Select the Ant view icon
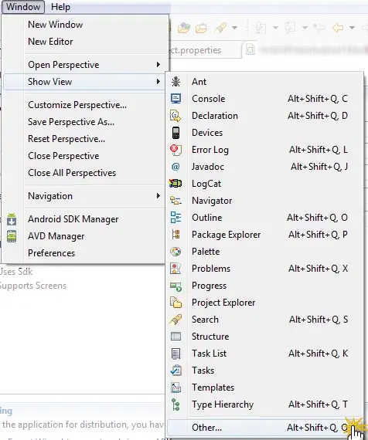Screen dimensions: 368x440 176,82
